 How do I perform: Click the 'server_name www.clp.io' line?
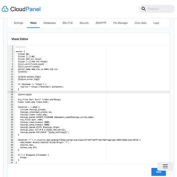coord(38,69)
